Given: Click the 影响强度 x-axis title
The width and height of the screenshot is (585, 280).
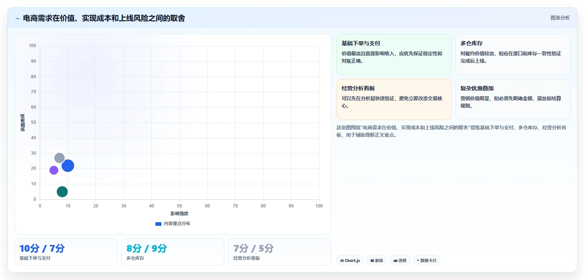Looking at the screenshot, I should (179, 214).
